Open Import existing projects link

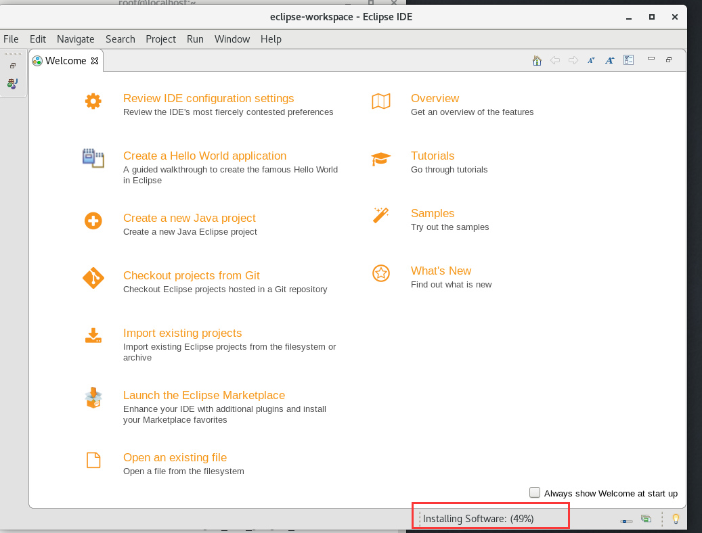click(x=182, y=333)
